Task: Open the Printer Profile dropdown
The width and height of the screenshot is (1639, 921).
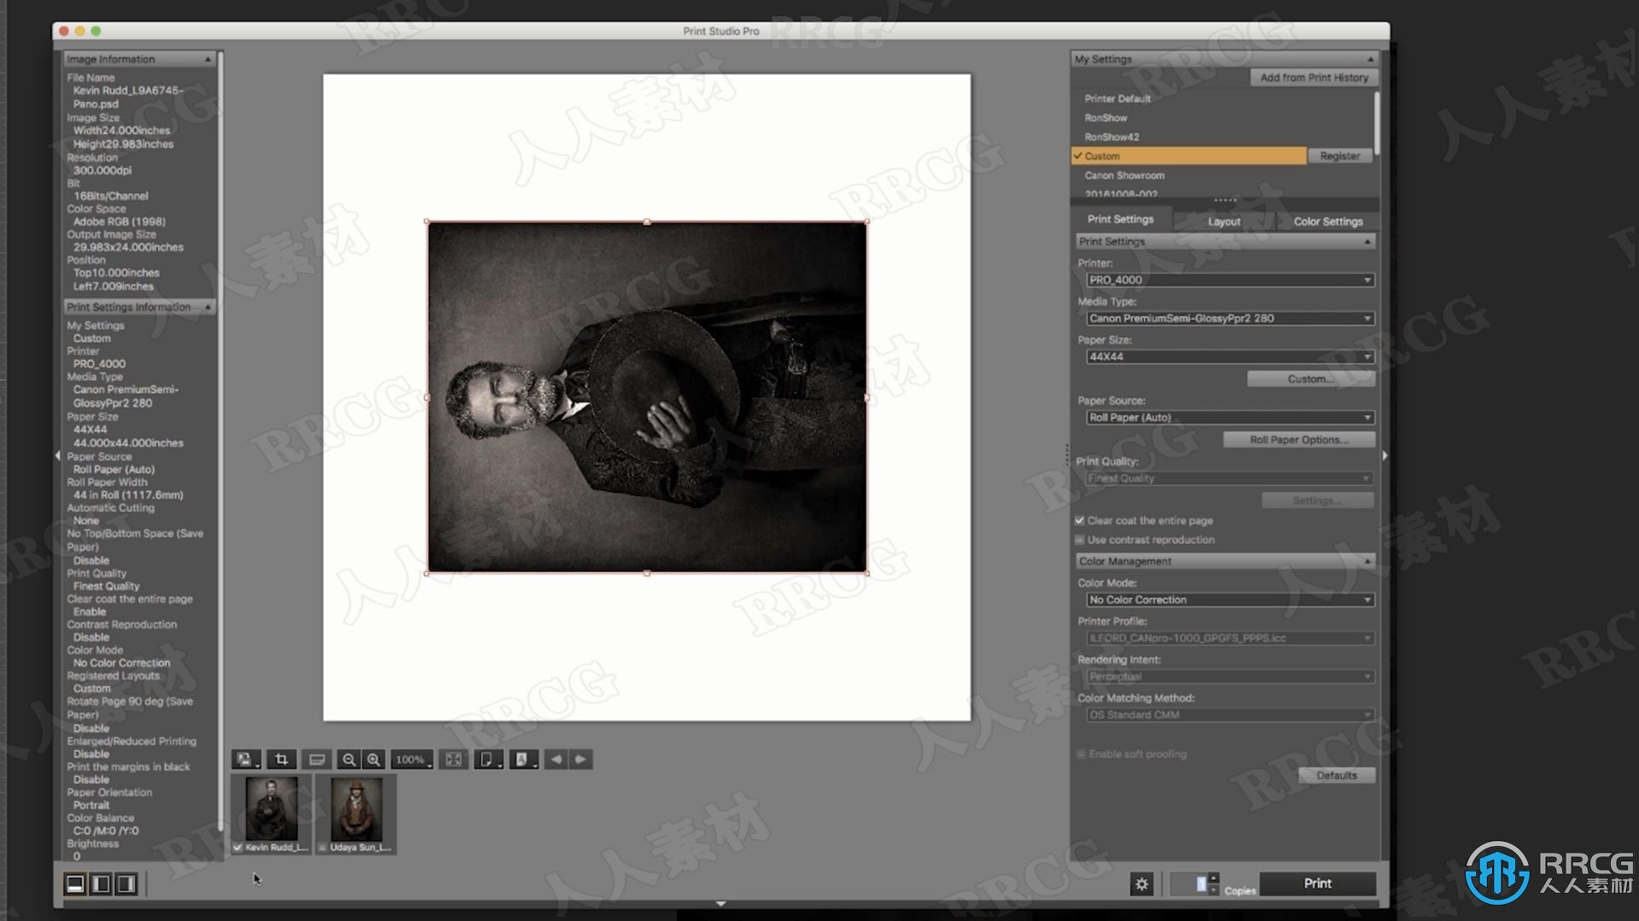Action: 1230,638
